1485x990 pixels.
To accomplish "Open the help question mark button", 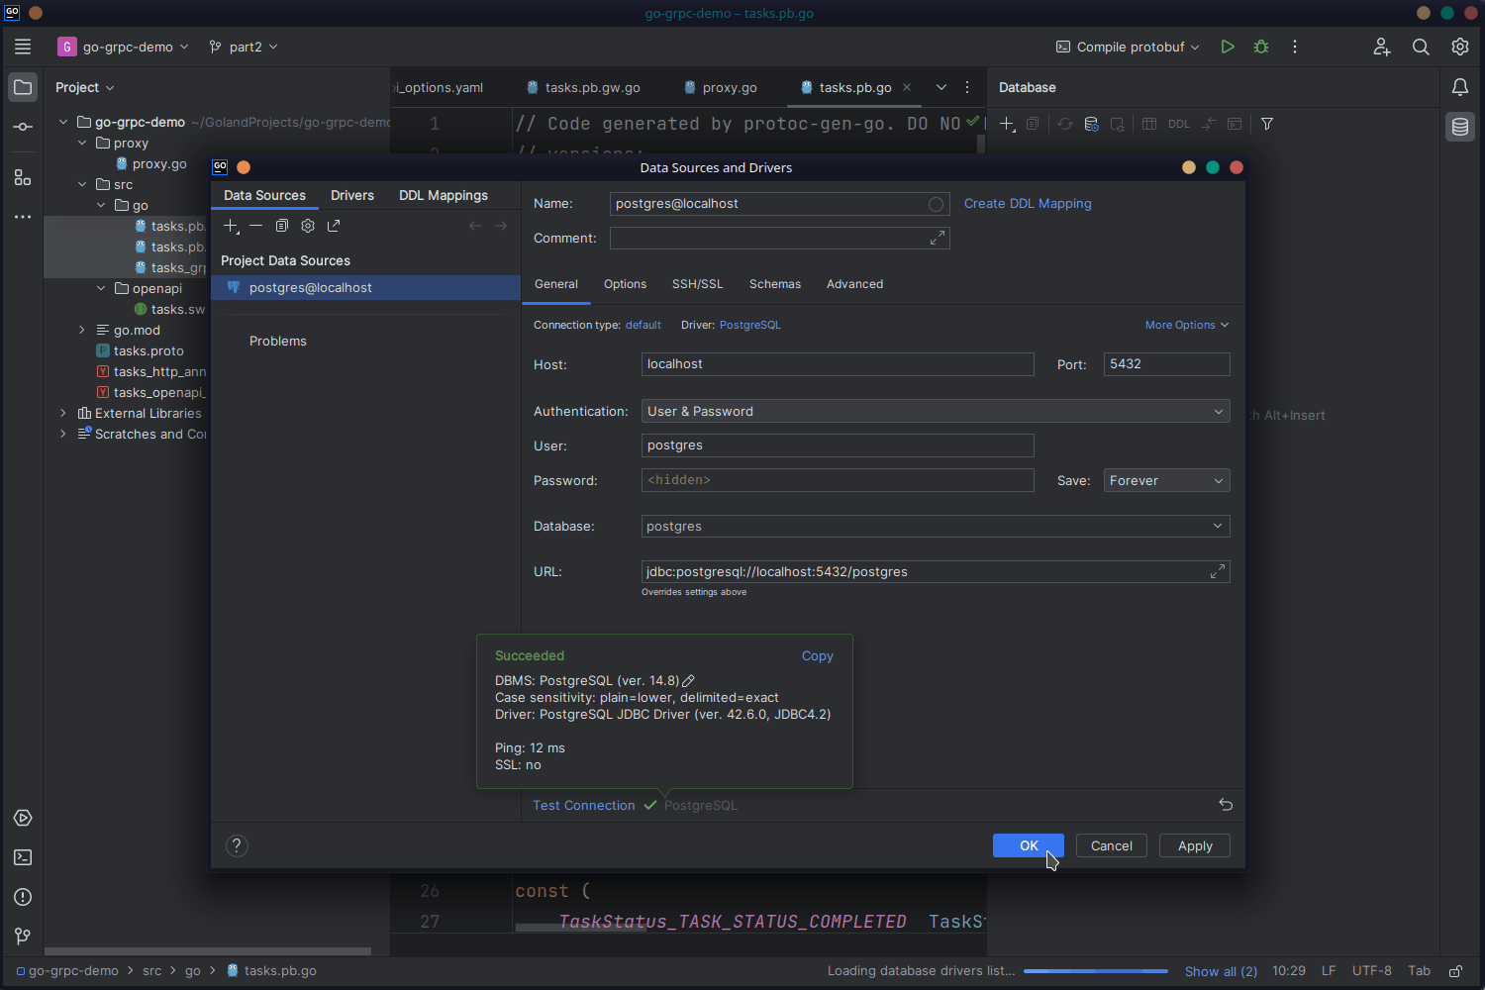I will click(x=237, y=845).
